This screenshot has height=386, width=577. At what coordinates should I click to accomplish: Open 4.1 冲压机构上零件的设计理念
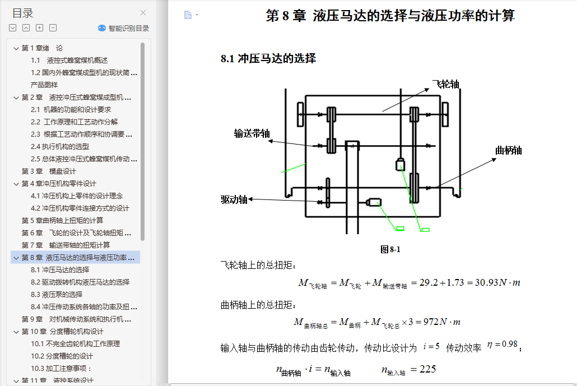(x=77, y=196)
